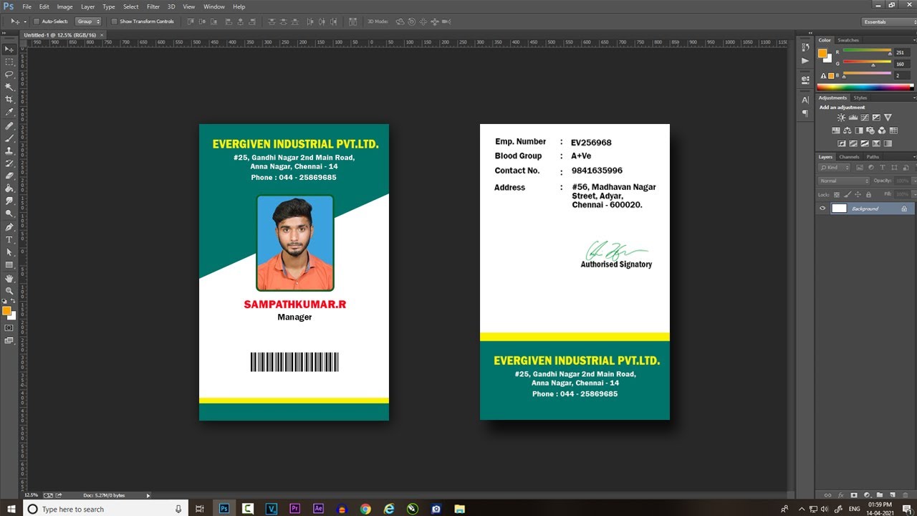Click the foreground orange color swatch in toolbar

point(6,311)
